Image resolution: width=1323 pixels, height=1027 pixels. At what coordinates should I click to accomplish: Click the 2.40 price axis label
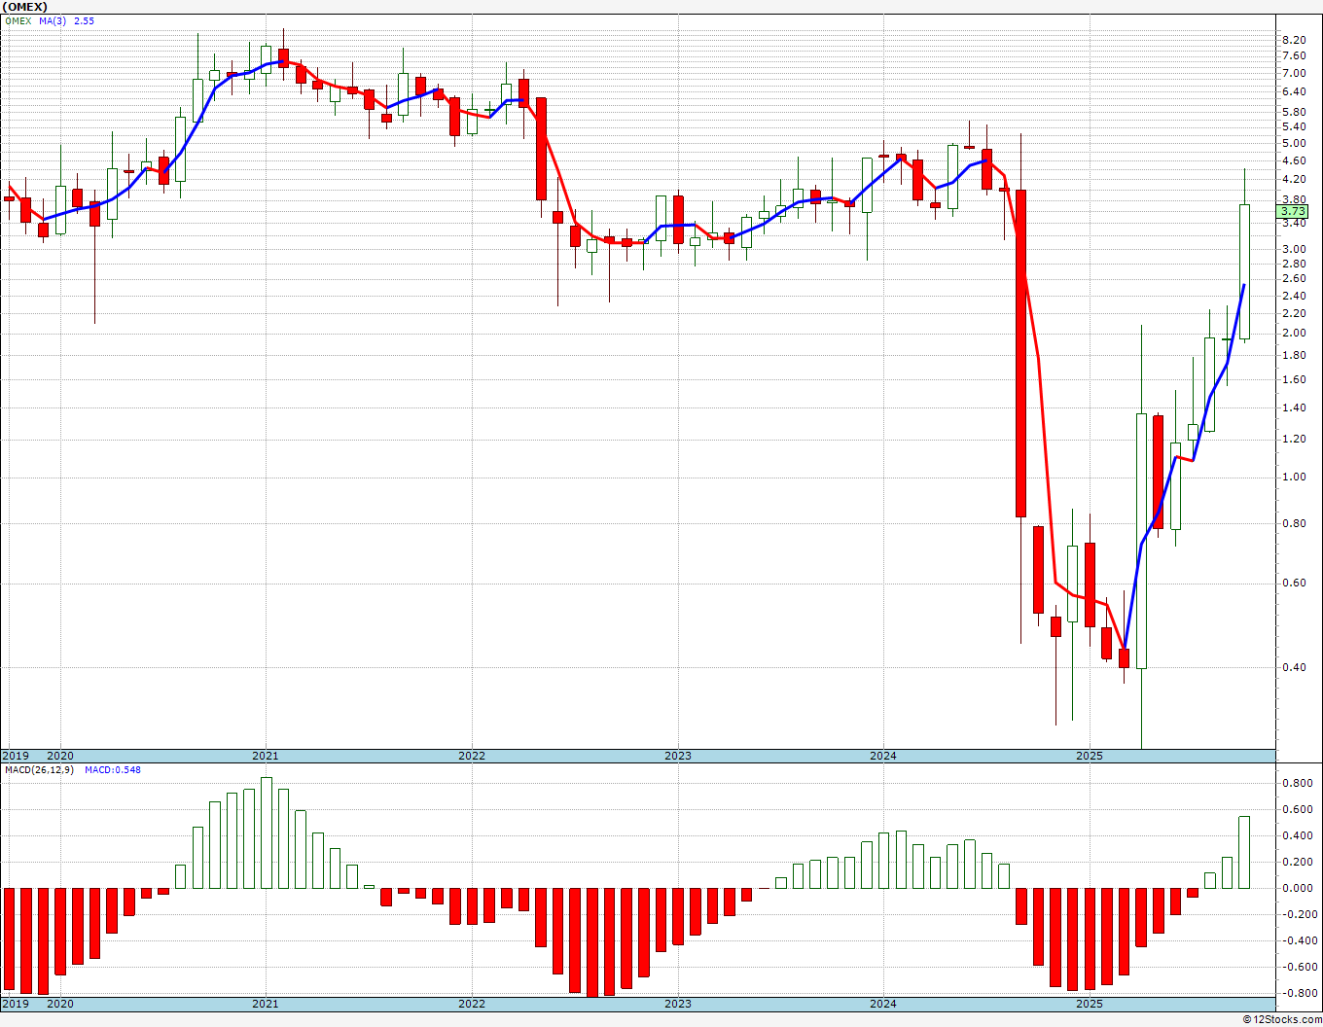click(1294, 296)
